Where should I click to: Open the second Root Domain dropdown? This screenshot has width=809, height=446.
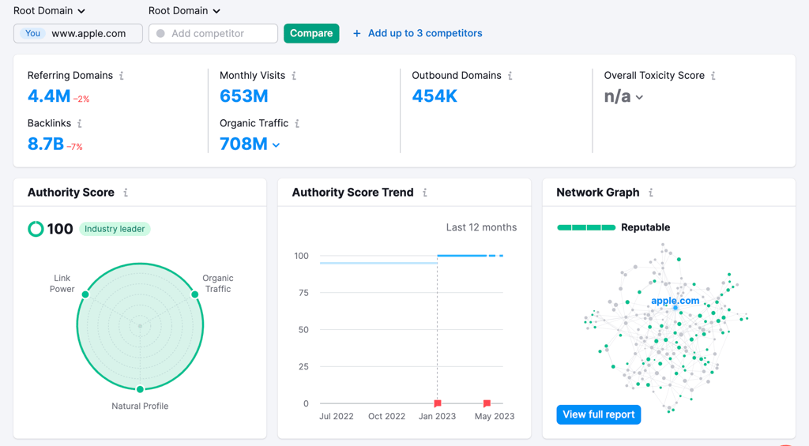[x=185, y=11]
